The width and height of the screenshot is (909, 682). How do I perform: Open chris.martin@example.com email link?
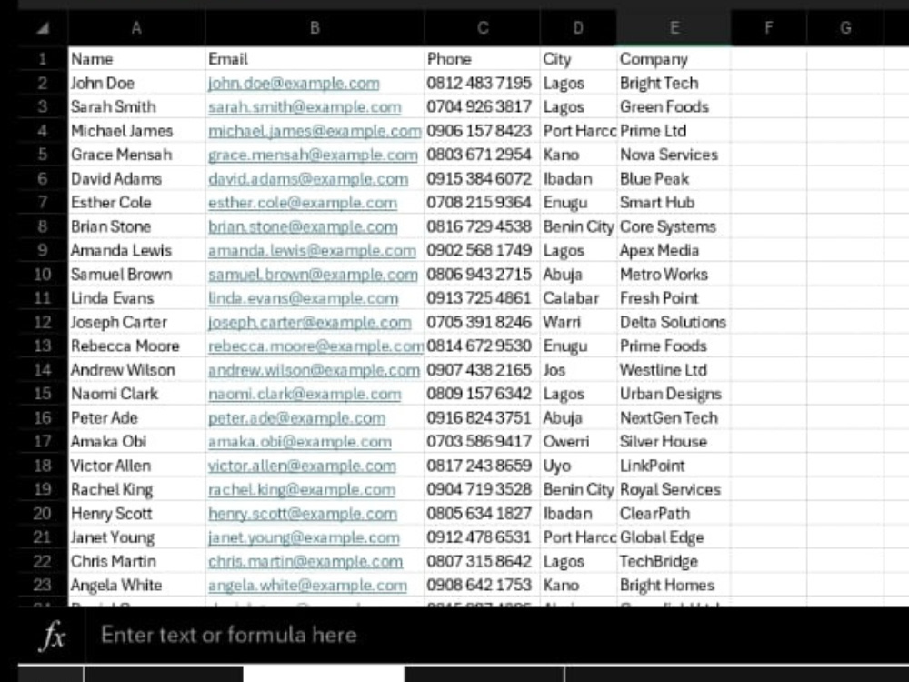305,561
